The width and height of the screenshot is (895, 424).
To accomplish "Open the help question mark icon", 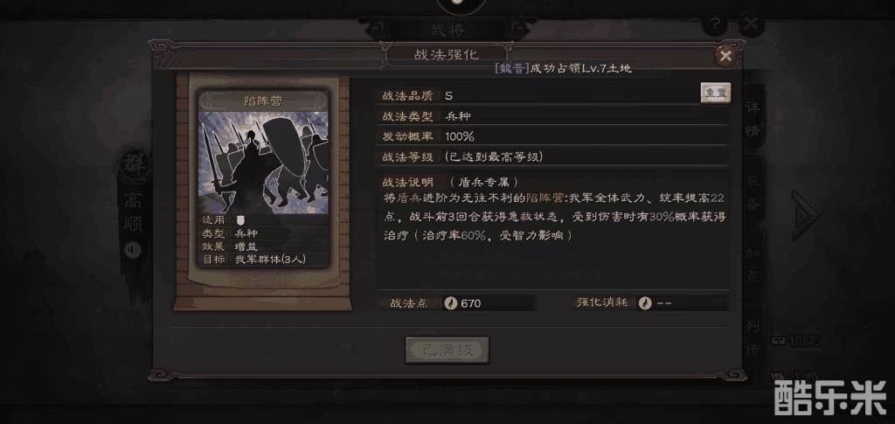I will [714, 24].
